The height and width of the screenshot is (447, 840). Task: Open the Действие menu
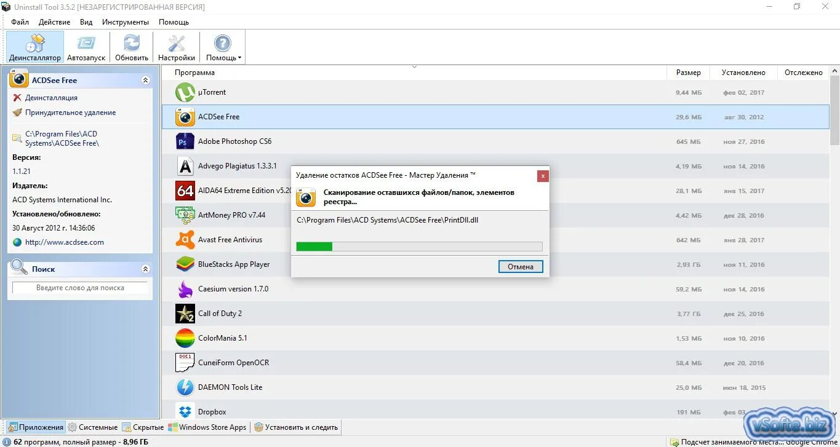pos(54,22)
